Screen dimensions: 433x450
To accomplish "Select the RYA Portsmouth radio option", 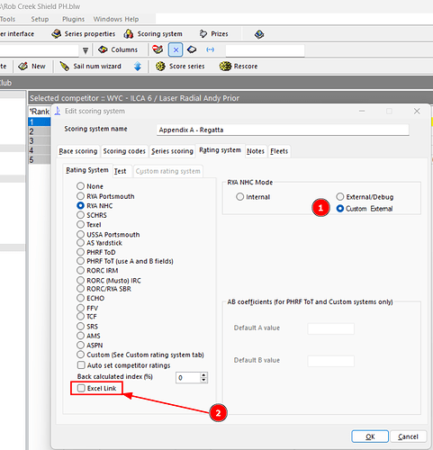I will click(x=80, y=196).
